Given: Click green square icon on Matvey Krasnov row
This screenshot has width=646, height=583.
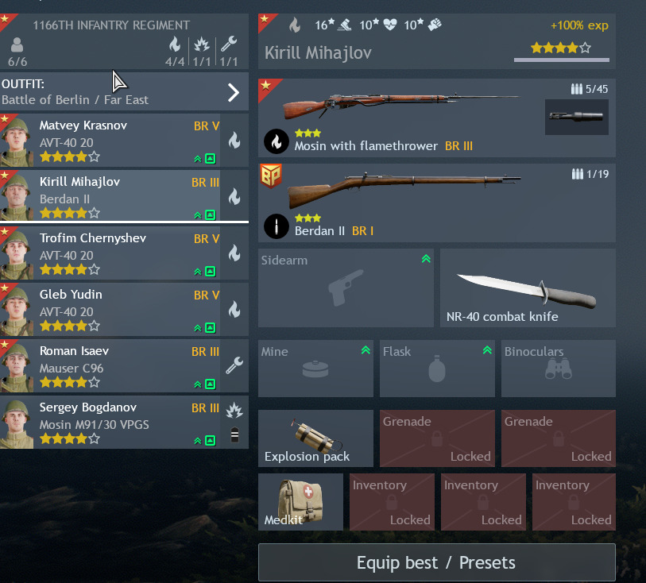Looking at the screenshot, I should coord(210,159).
